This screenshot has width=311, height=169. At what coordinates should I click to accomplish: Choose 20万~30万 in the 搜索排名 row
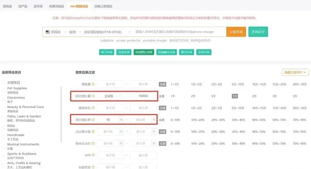coord(300,108)
